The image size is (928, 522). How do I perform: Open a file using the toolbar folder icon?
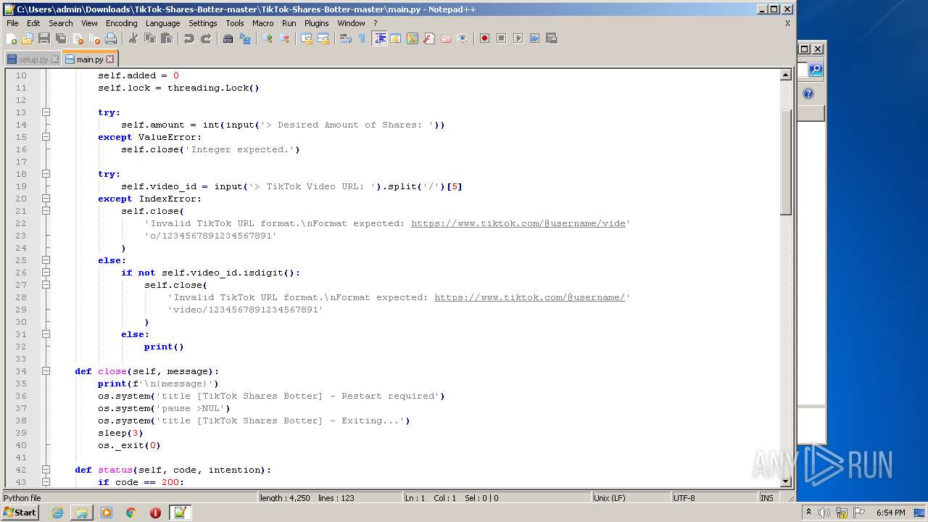(28, 38)
